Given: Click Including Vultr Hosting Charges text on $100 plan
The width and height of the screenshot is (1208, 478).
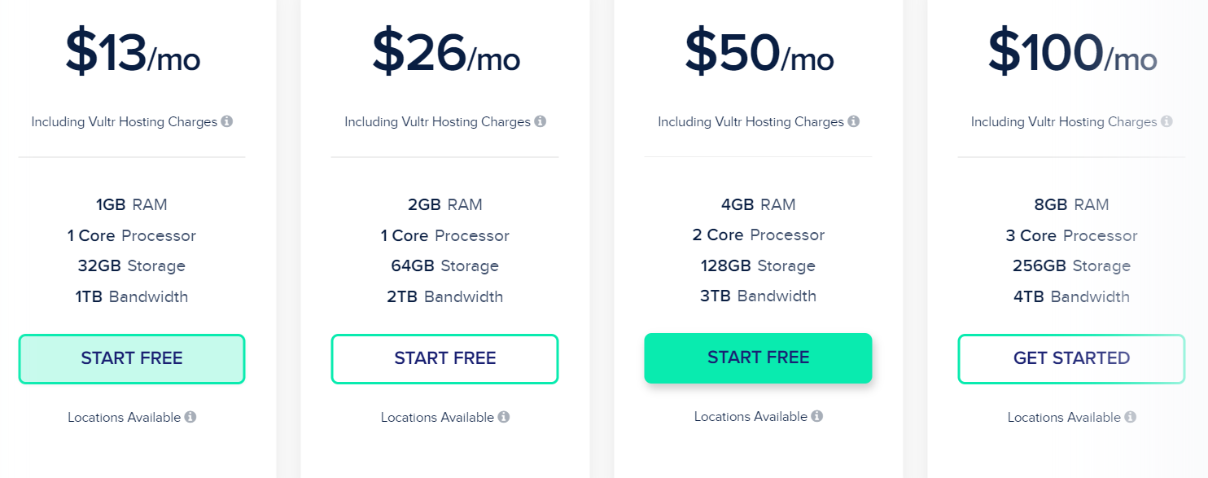Looking at the screenshot, I should (x=1064, y=121).
